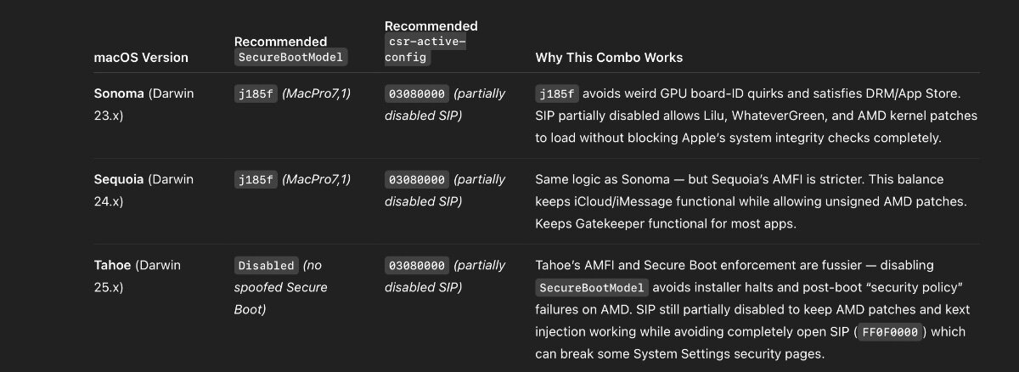Viewport: 1019px width, 372px height.
Task: Click the "Why This Combo Works" header
Action: point(609,58)
